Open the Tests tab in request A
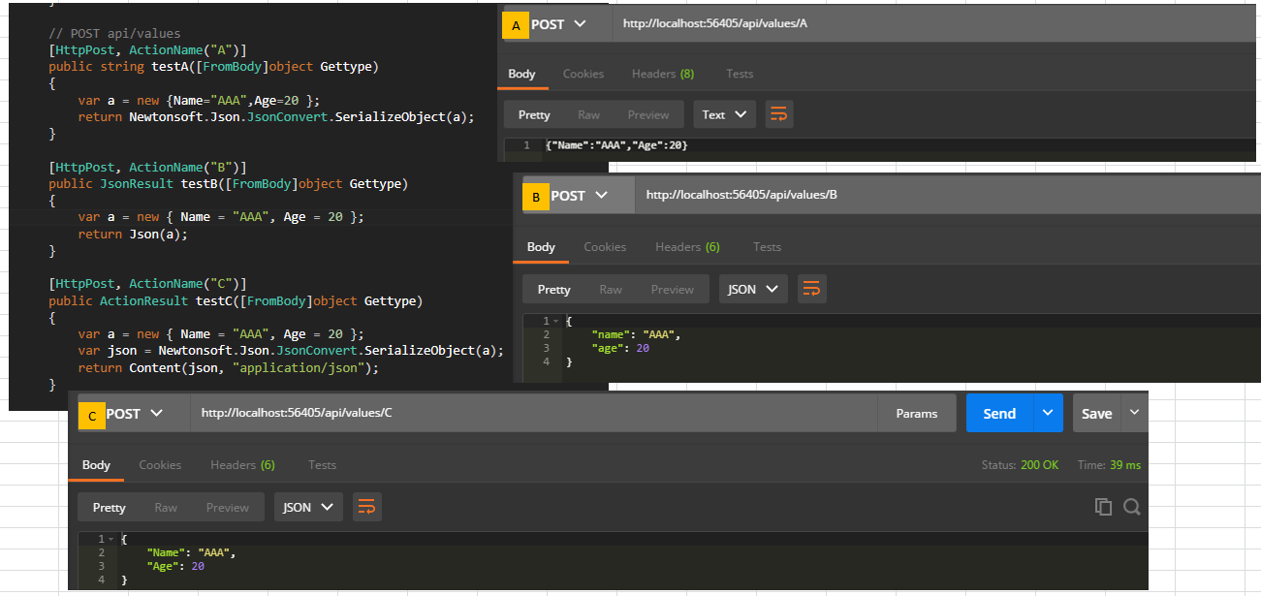The width and height of the screenshot is (1261, 596). click(740, 74)
